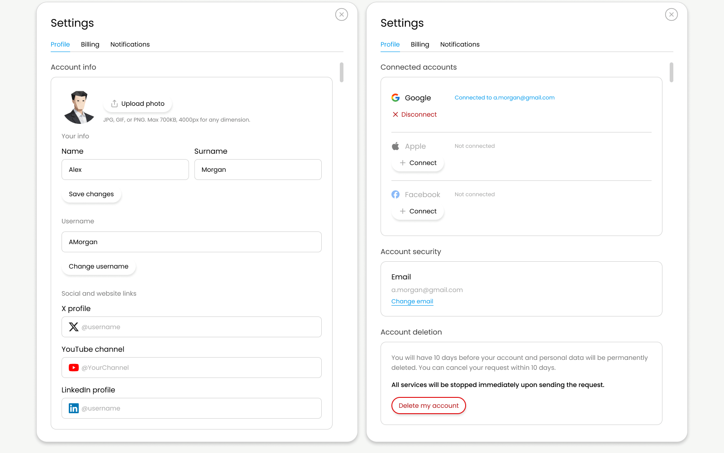Click the 'Not connected' text beside Facebook

[475, 194]
